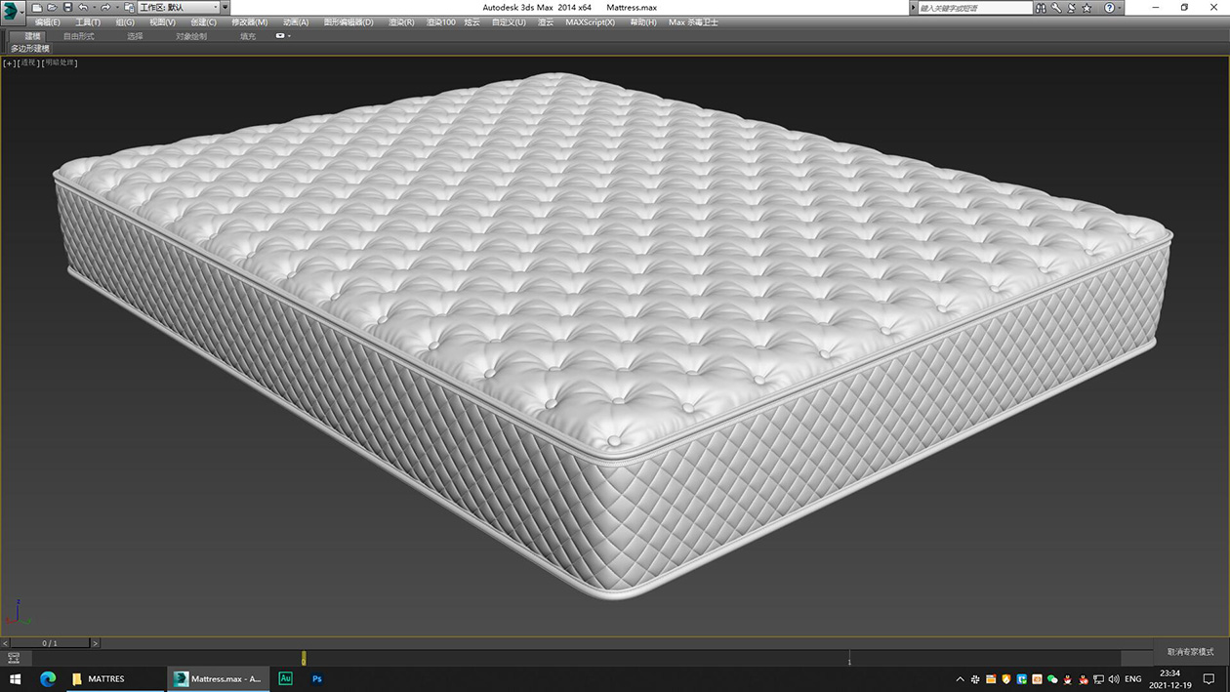
Task: Open the Windows Start menu
Action: pyautogui.click(x=16, y=678)
